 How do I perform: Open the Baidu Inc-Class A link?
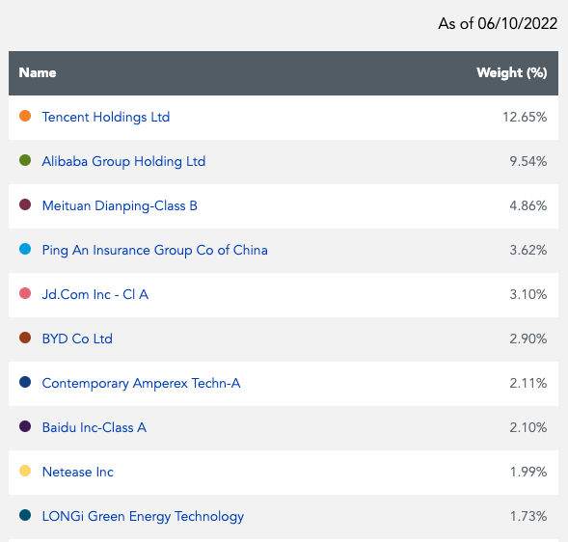click(95, 427)
